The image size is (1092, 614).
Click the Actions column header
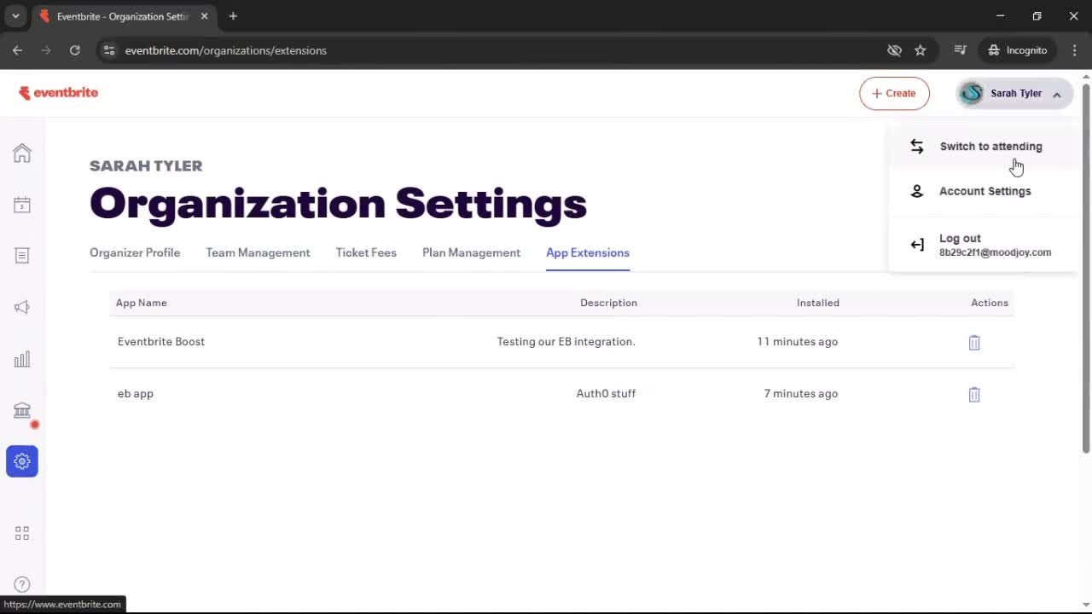[x=990, y=303]
